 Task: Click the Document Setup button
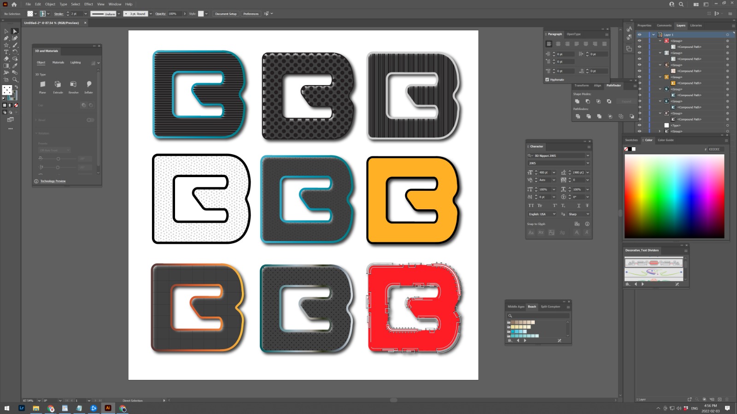coord(226,14)
